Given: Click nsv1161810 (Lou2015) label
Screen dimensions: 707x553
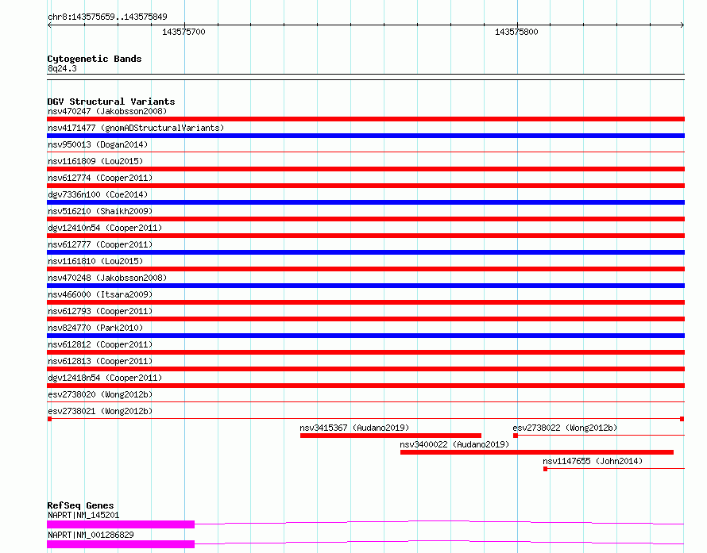Looking at the screenshot, I should pyautogui.click(x=95, y=261).
